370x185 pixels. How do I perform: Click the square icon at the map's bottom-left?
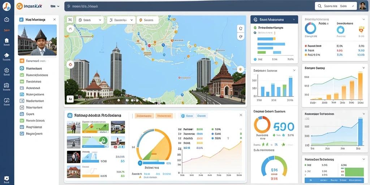click(x=70, y=99)
